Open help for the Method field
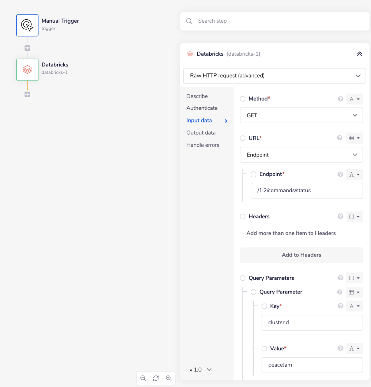The image size is (371, 387). (340, 99)
